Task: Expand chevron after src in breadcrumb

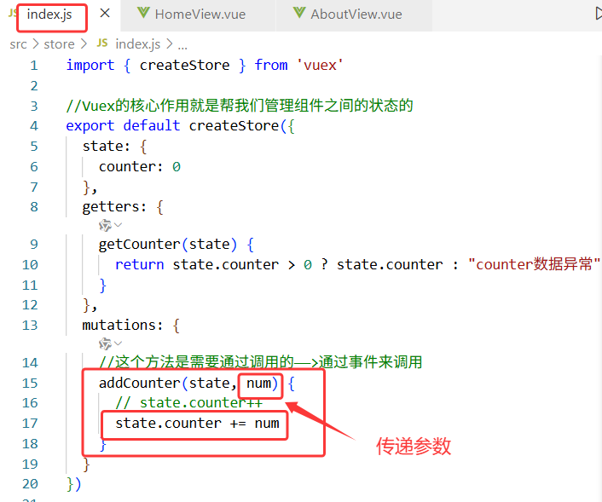Action: tap(36, 44)
